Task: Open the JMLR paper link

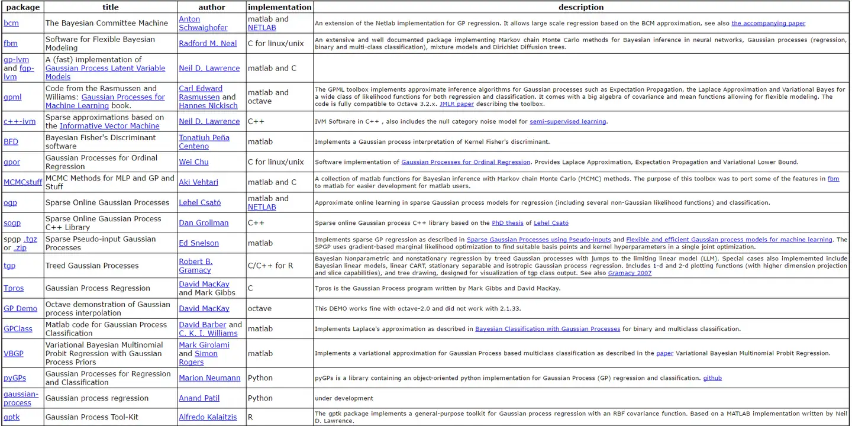Action: pos(457,104)
